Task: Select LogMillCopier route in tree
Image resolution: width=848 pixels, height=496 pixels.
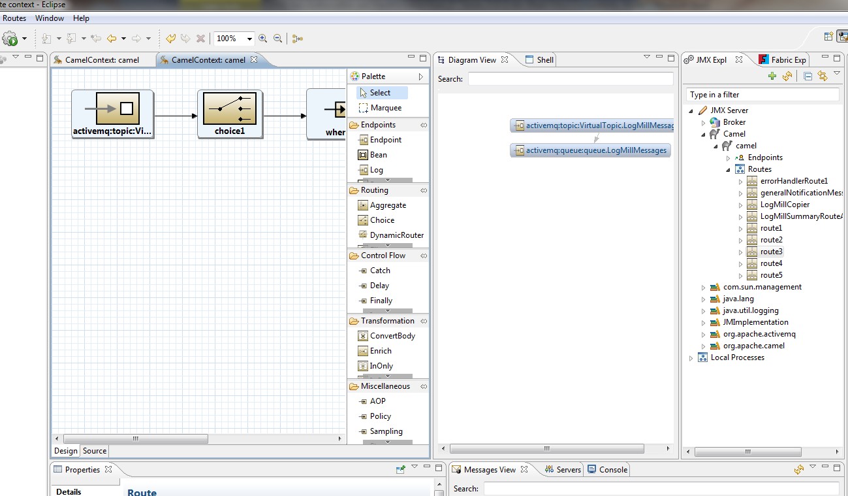Action: (x=785, y=205)
